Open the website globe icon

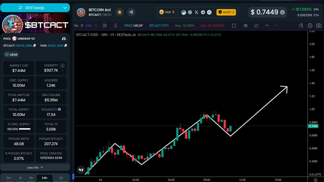coord(190,12)
